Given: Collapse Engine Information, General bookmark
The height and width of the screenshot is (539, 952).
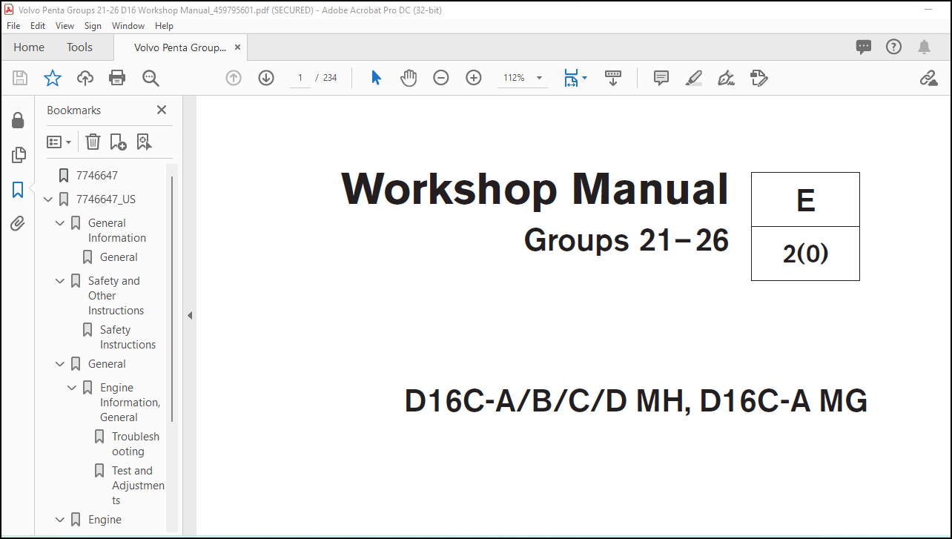Looking at the screenshot, I should pyautogui.click(x=72, y=388).
